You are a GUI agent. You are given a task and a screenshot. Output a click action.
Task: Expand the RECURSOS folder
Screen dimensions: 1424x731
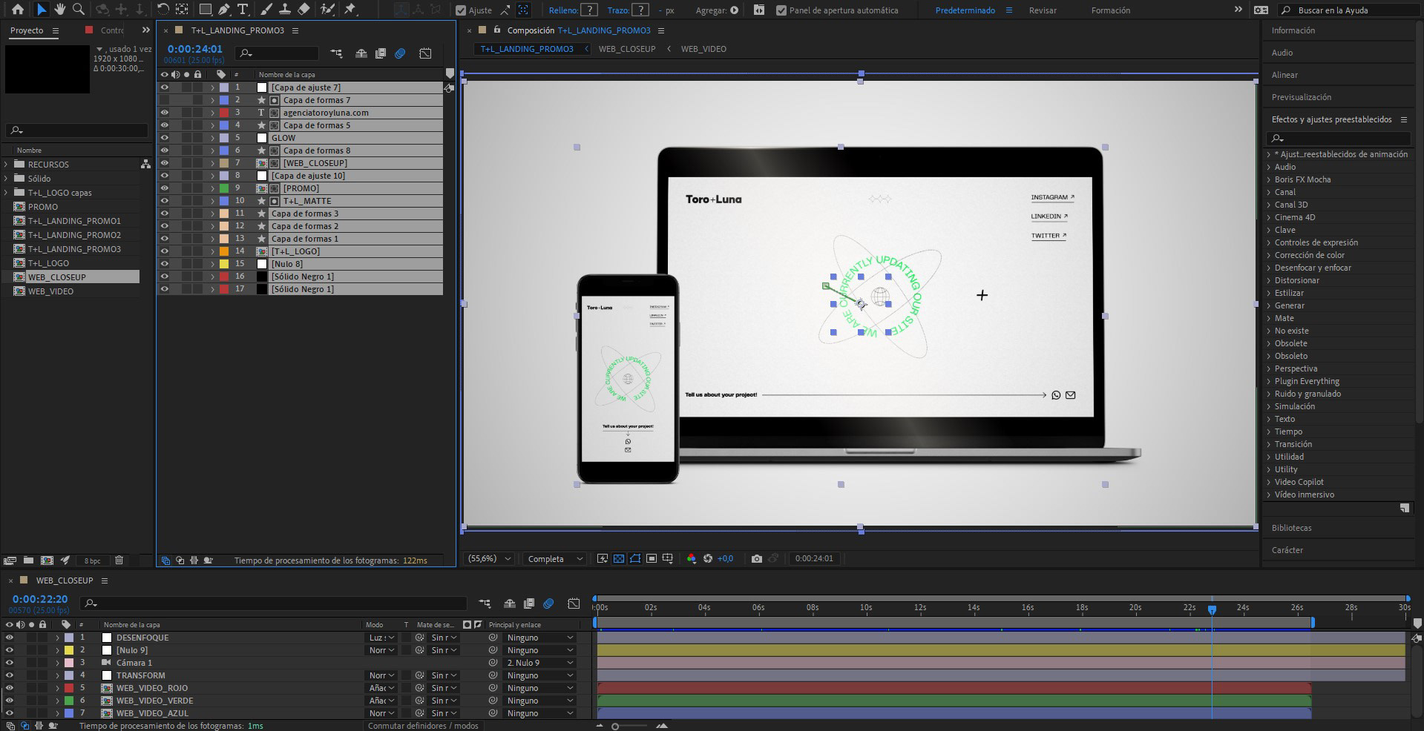coord(7,165)
